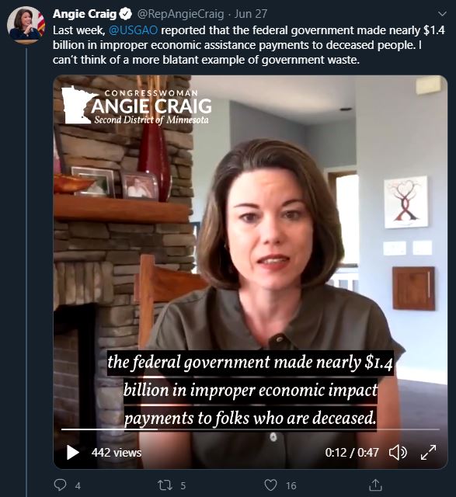Image resolution: width=456 pixels, height=497 pixels.
Task: Seek along the video progress bar
Action: tap(250, 429)
